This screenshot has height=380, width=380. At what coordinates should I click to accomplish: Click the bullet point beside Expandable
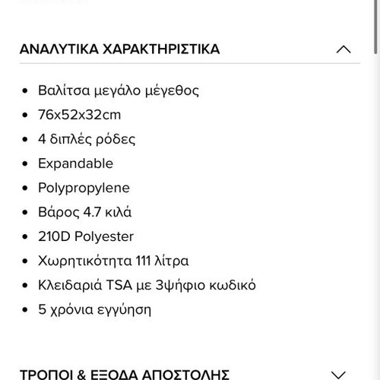25,163
